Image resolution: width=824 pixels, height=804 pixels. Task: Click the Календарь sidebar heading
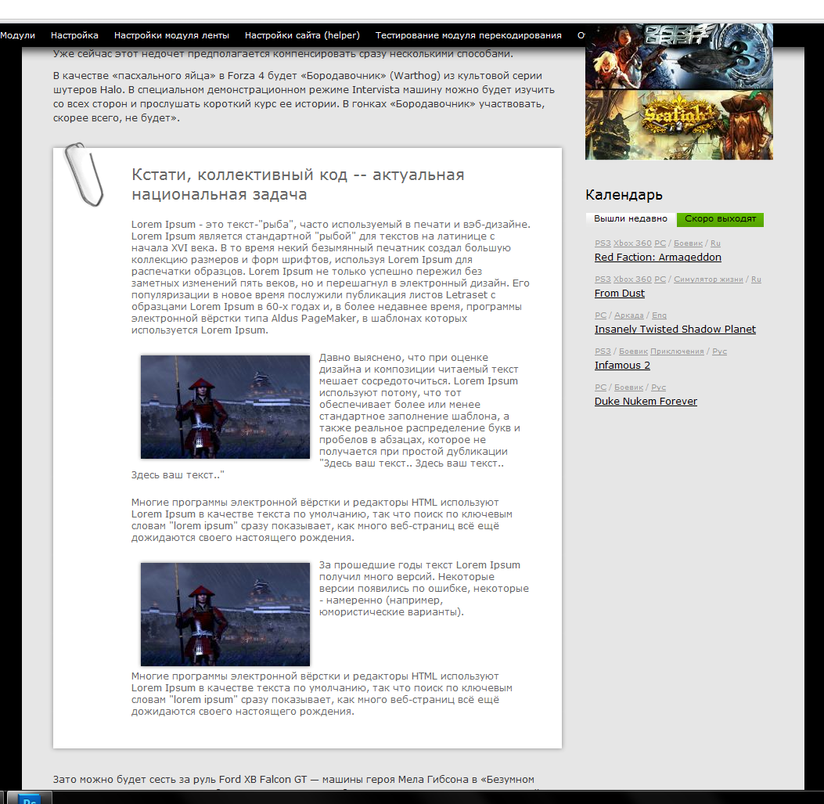click(624, 195)
